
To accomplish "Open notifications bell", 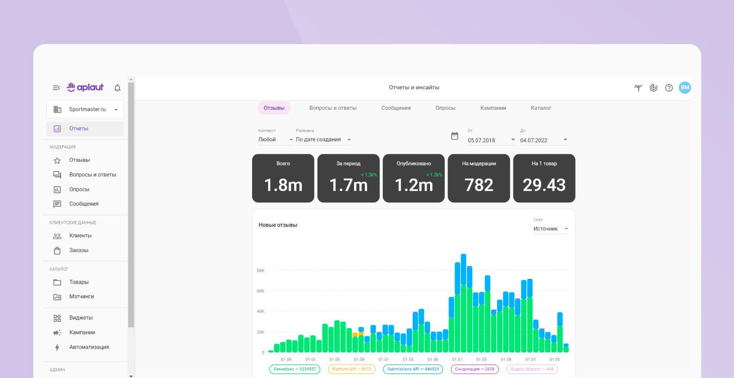I will (x=117, y=88).
